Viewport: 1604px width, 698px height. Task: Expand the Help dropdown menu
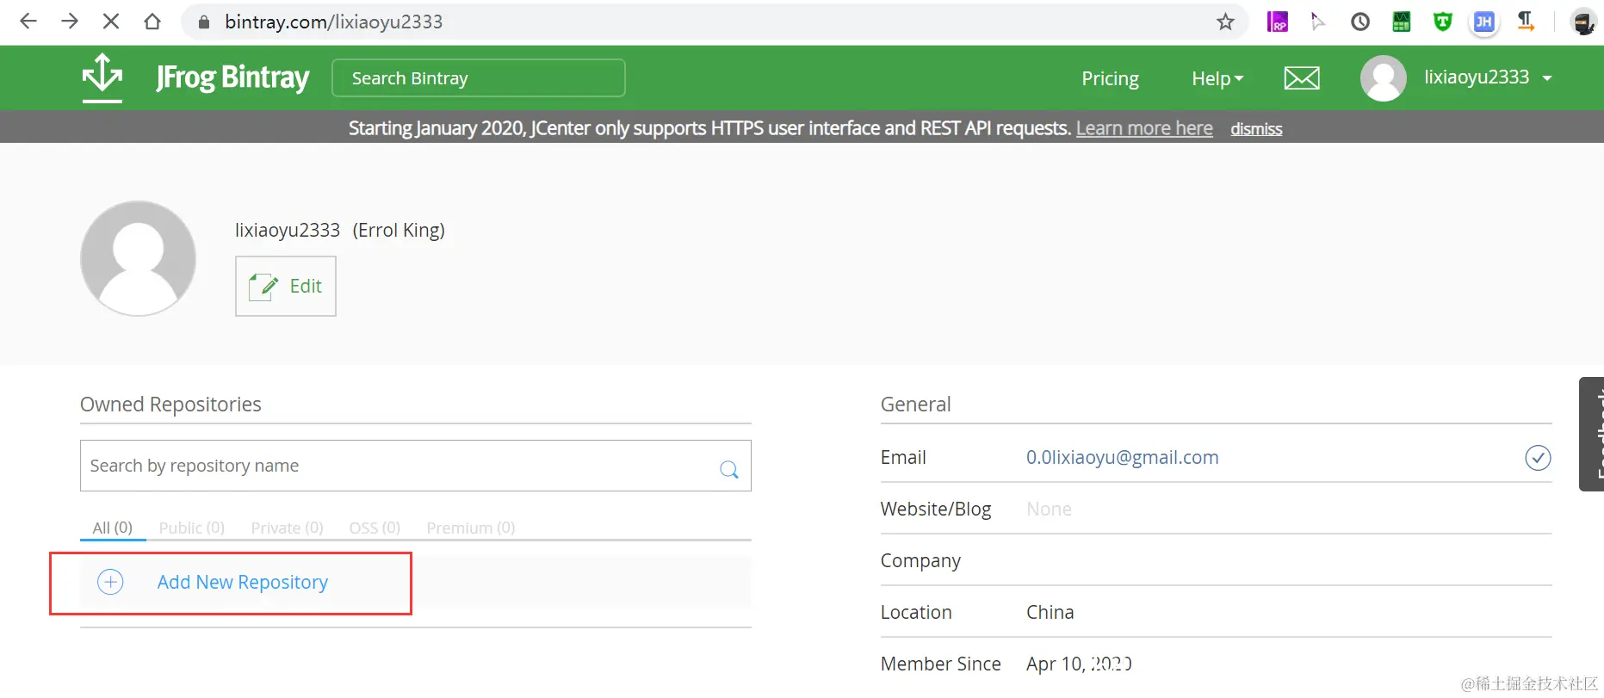(x=1217, y=78)
